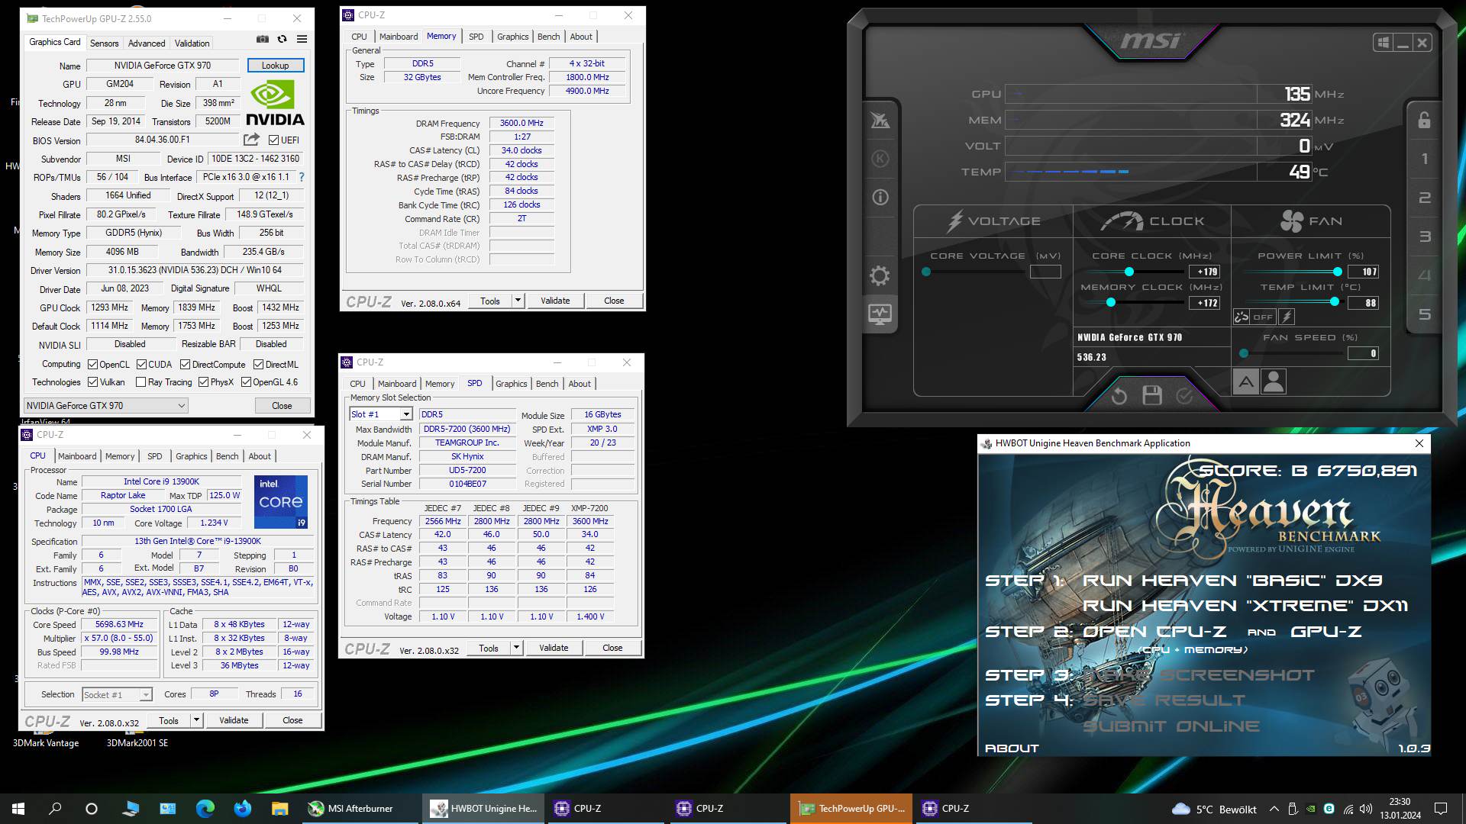Click the Fan Speed 0 value field
This screenshot has width=1466, height=824.
point(1364,353)
